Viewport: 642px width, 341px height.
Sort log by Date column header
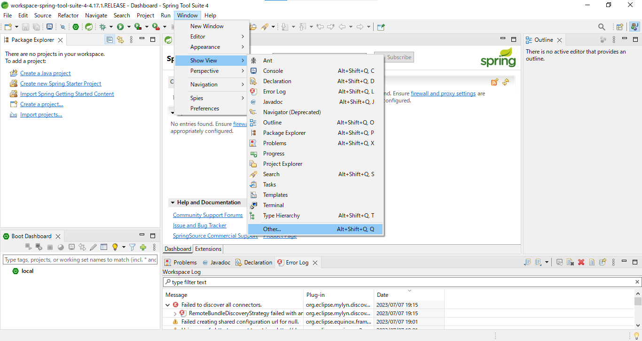(409, 295)
